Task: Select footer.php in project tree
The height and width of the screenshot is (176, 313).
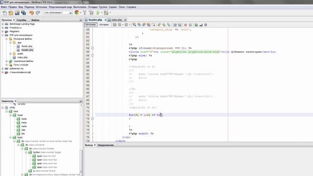Action: click(x=27, y=46)
